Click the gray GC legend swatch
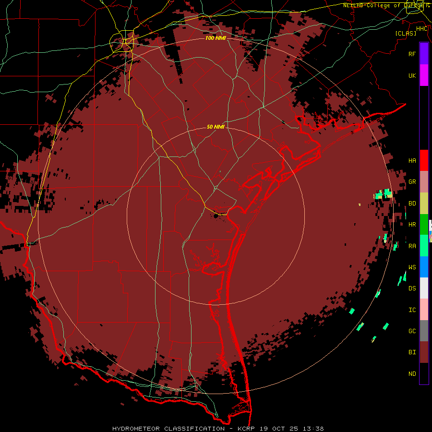The width and height of the screenshot is (432, 432). click(x=424, y=331)
